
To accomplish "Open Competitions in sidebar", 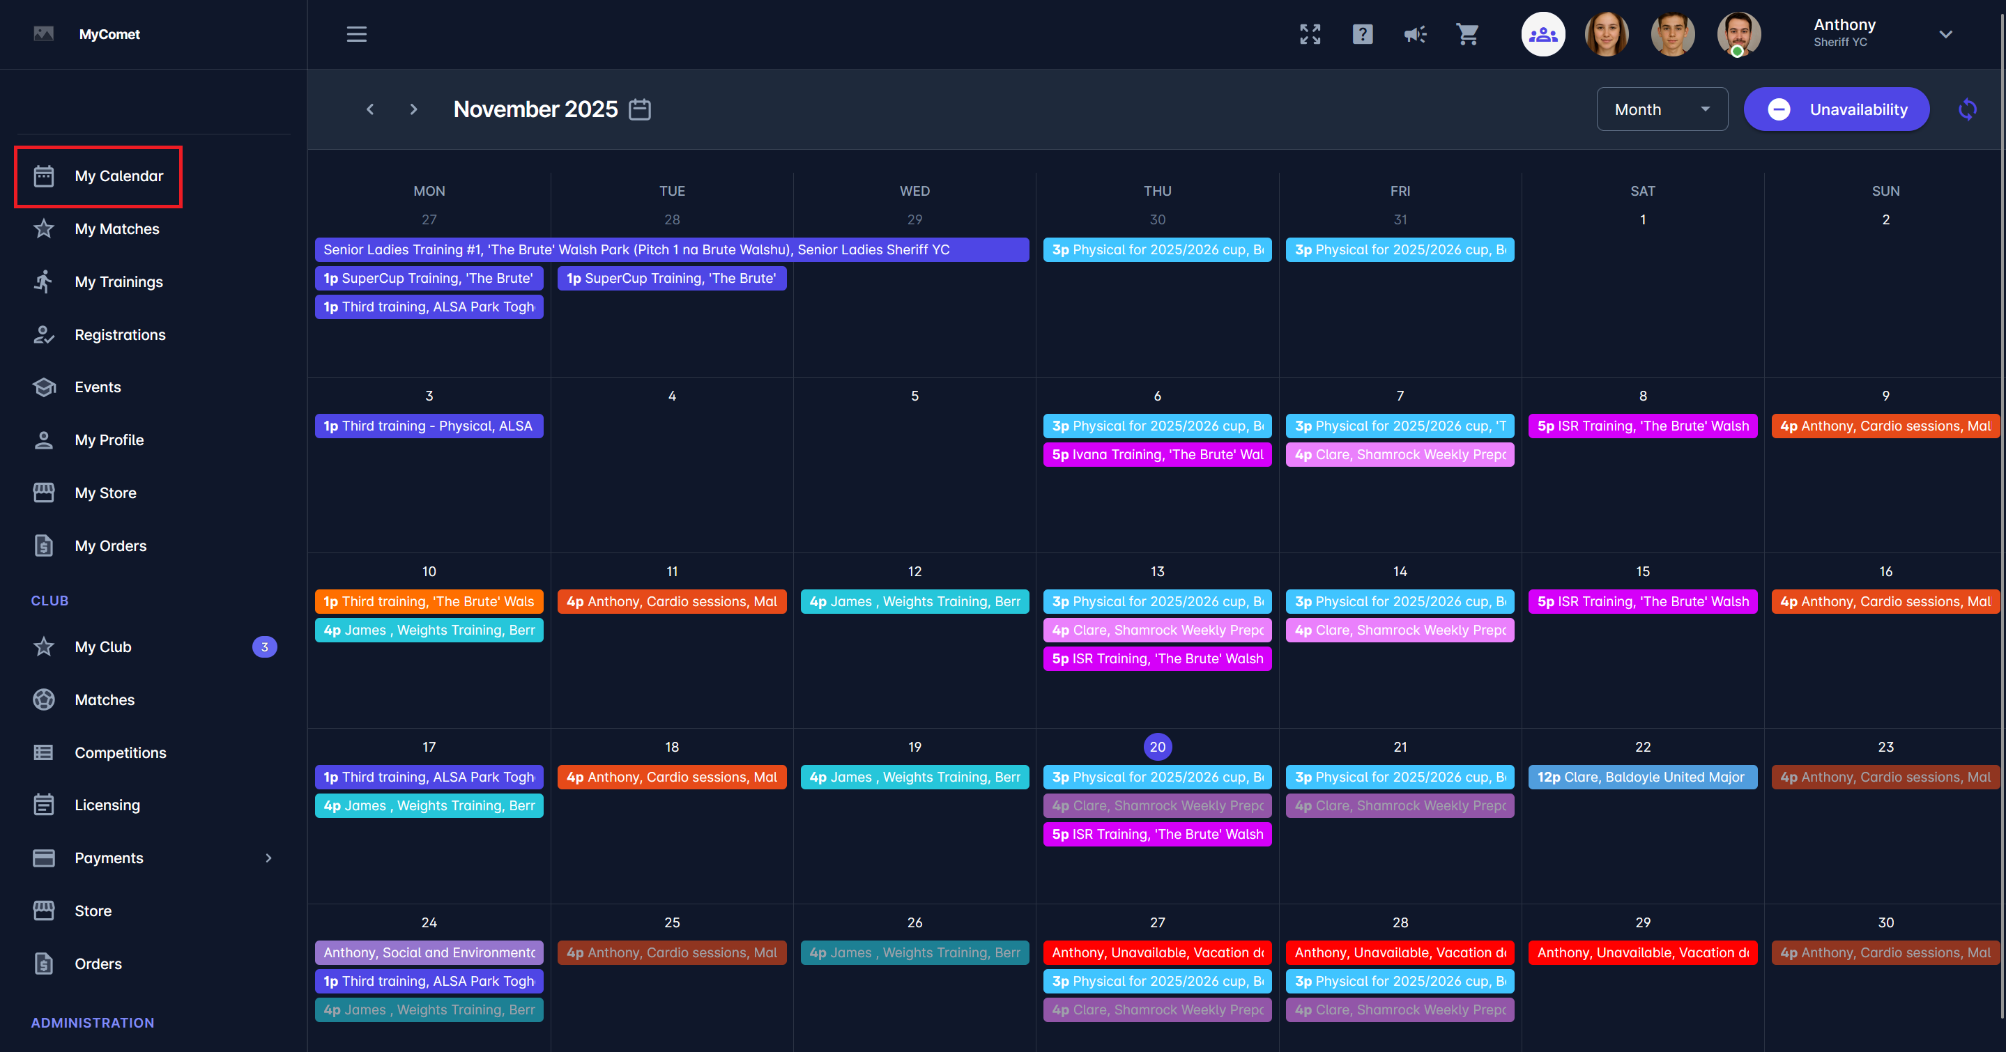I will tap(120, 752).
